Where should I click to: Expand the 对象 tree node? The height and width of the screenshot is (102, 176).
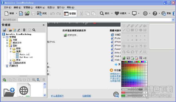7,40
